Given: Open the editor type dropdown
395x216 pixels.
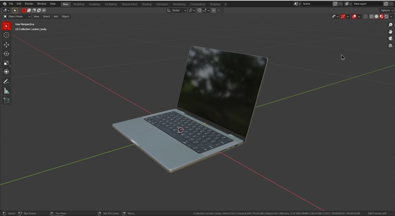Looking at the screenshot, I should pos(6,10).
